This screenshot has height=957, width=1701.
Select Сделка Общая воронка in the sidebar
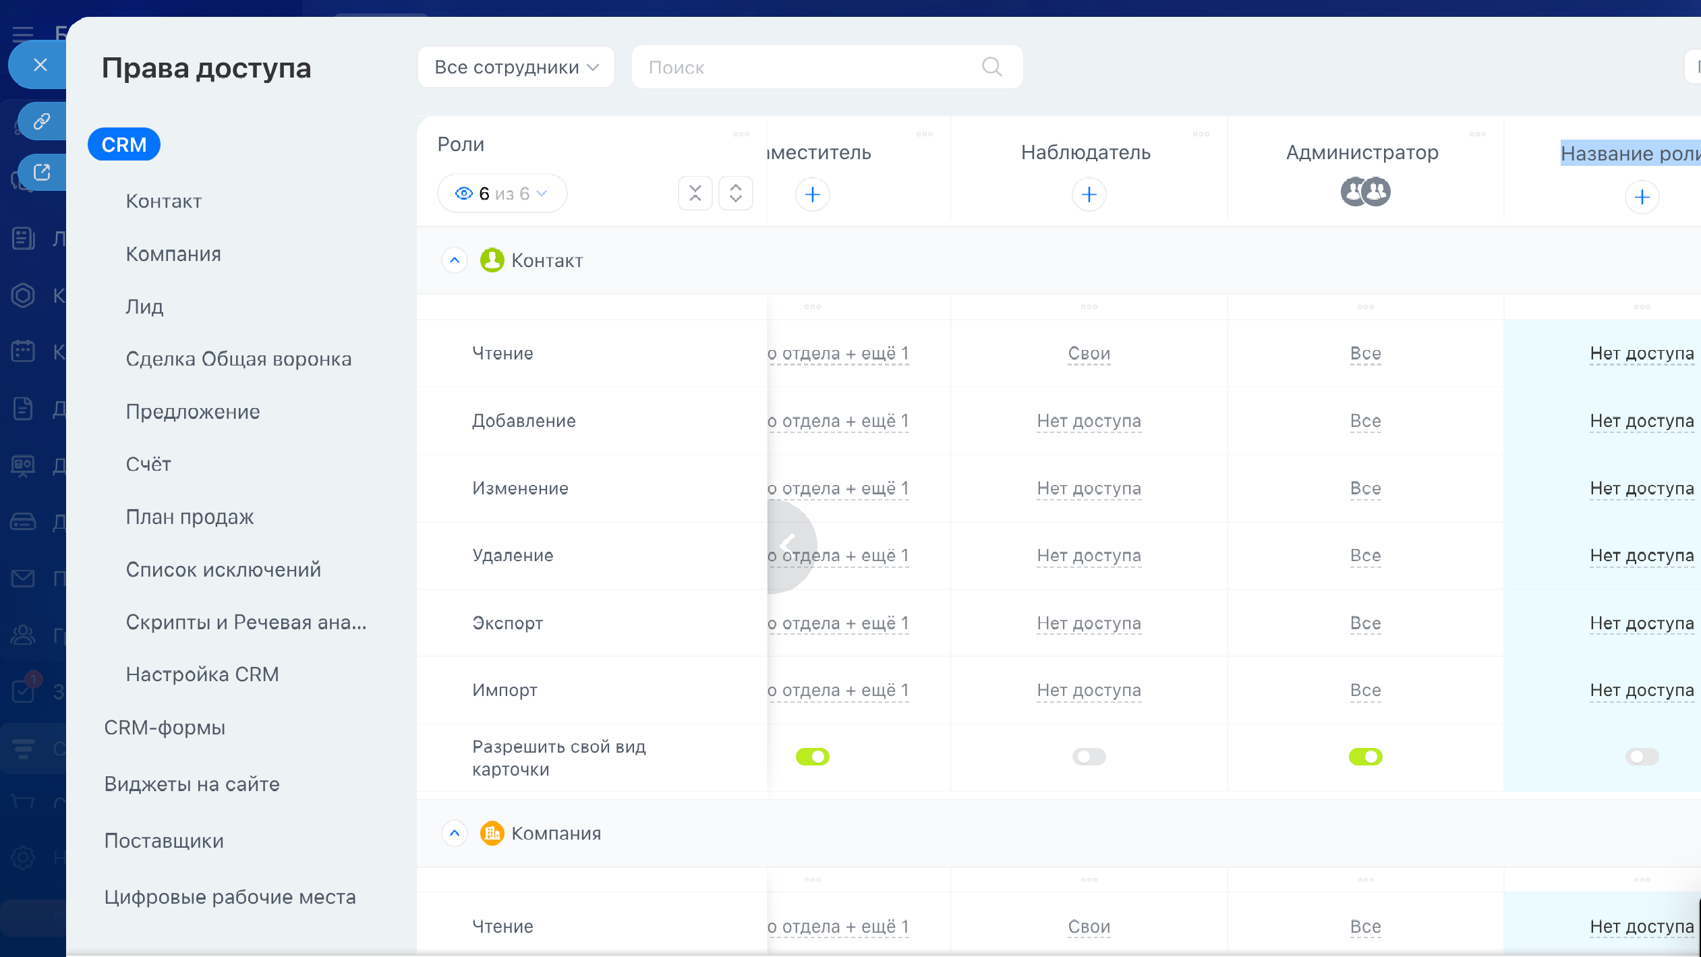click(239, 359)
